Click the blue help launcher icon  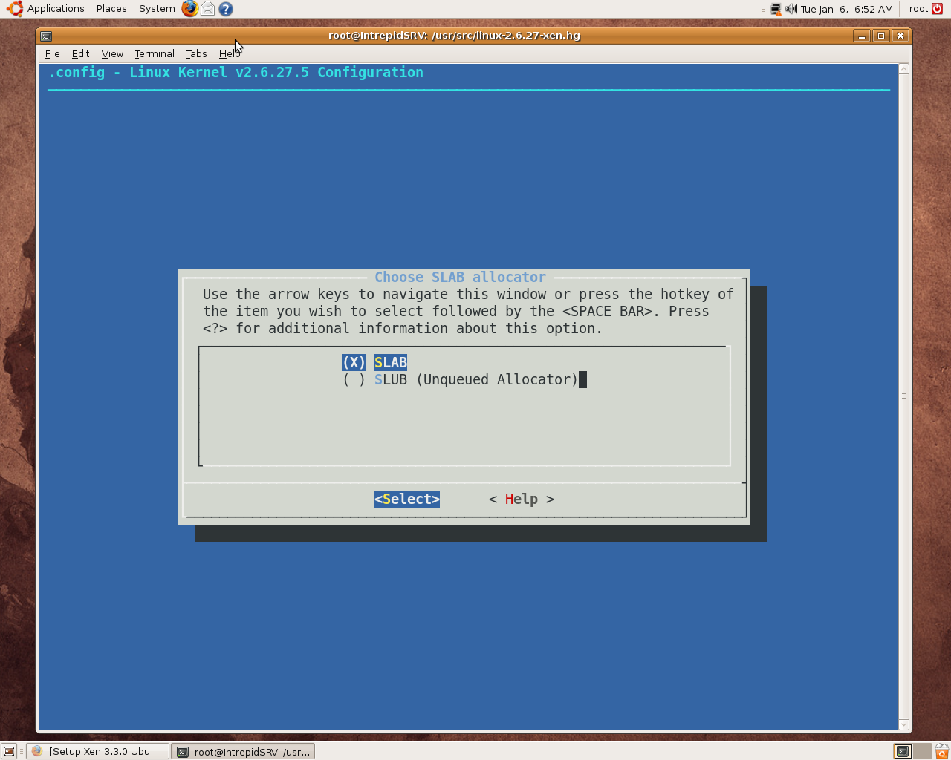pos(226,9)
